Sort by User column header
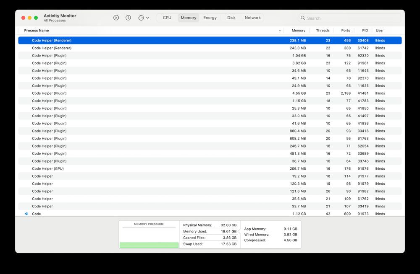Viewport: 420px width, 274px height. coord(380,31)
